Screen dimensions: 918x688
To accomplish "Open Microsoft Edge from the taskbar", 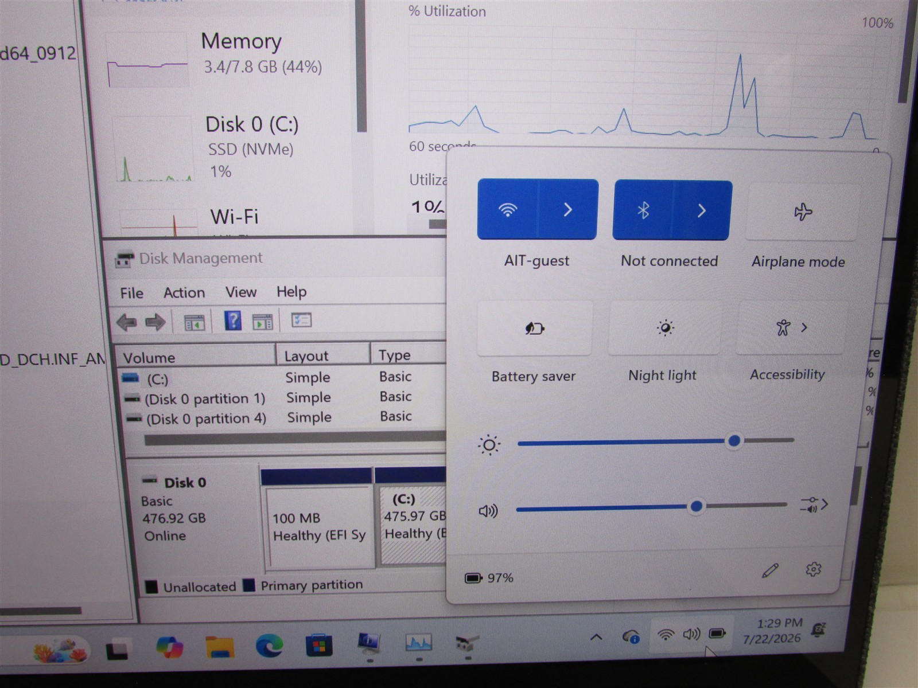I will coord(269,647).
